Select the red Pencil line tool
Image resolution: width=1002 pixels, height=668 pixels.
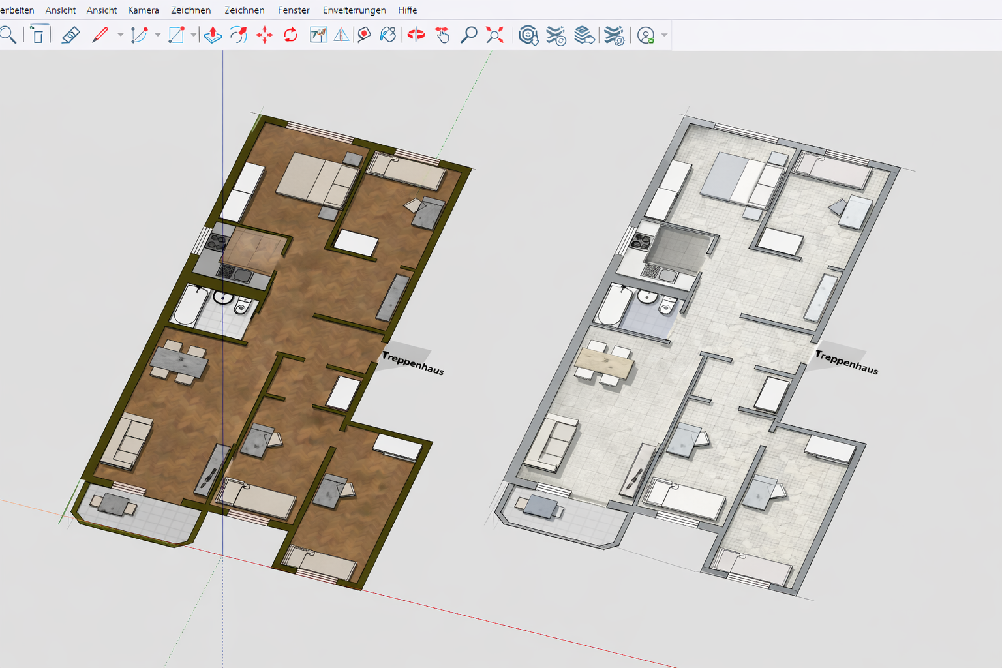[100, 35]
